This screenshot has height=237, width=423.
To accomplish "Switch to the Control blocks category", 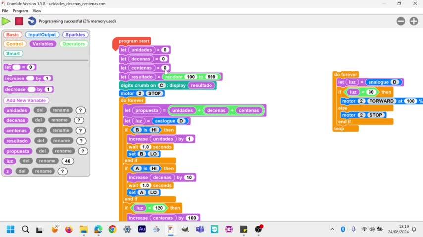I will point(14,44).
